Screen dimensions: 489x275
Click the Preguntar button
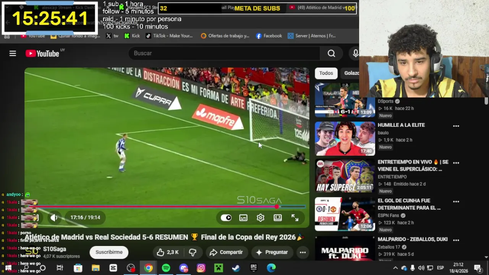[272, 252]
